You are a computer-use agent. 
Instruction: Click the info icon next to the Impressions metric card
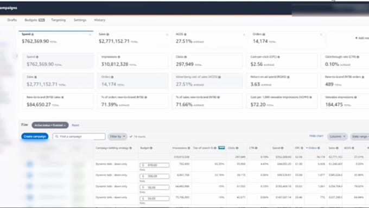(119, 57)
